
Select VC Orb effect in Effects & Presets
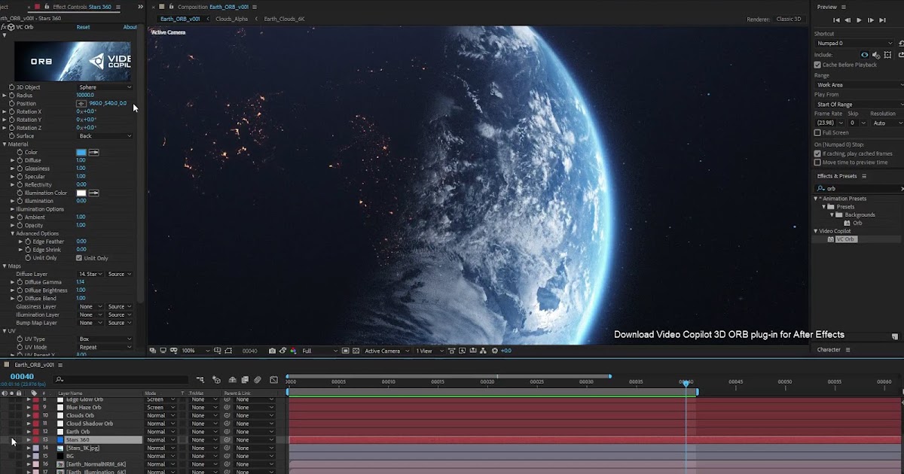click(x=846, y=239)
